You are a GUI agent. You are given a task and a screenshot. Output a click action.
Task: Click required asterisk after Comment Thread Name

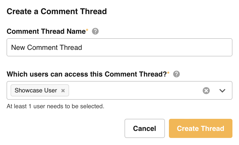click(87, 30)
